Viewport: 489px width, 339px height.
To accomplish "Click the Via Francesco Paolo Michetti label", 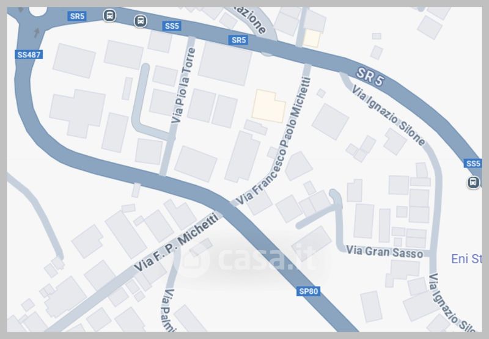I will pyautogui.click(x=273, y=141).
